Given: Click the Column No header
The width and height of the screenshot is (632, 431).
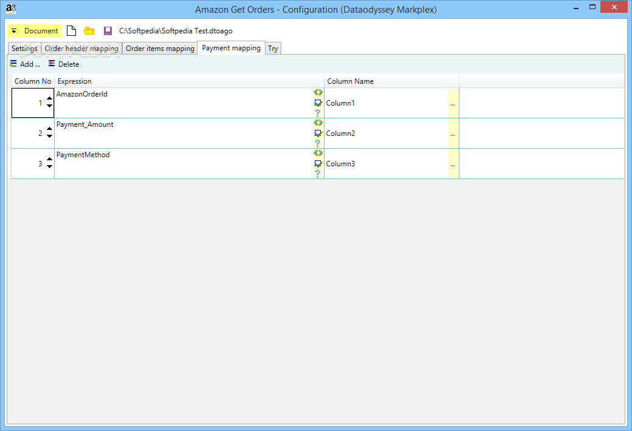Looking at the screenshot, I should 33,81.
